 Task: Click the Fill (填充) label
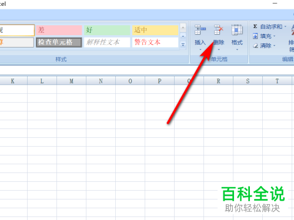266,36
